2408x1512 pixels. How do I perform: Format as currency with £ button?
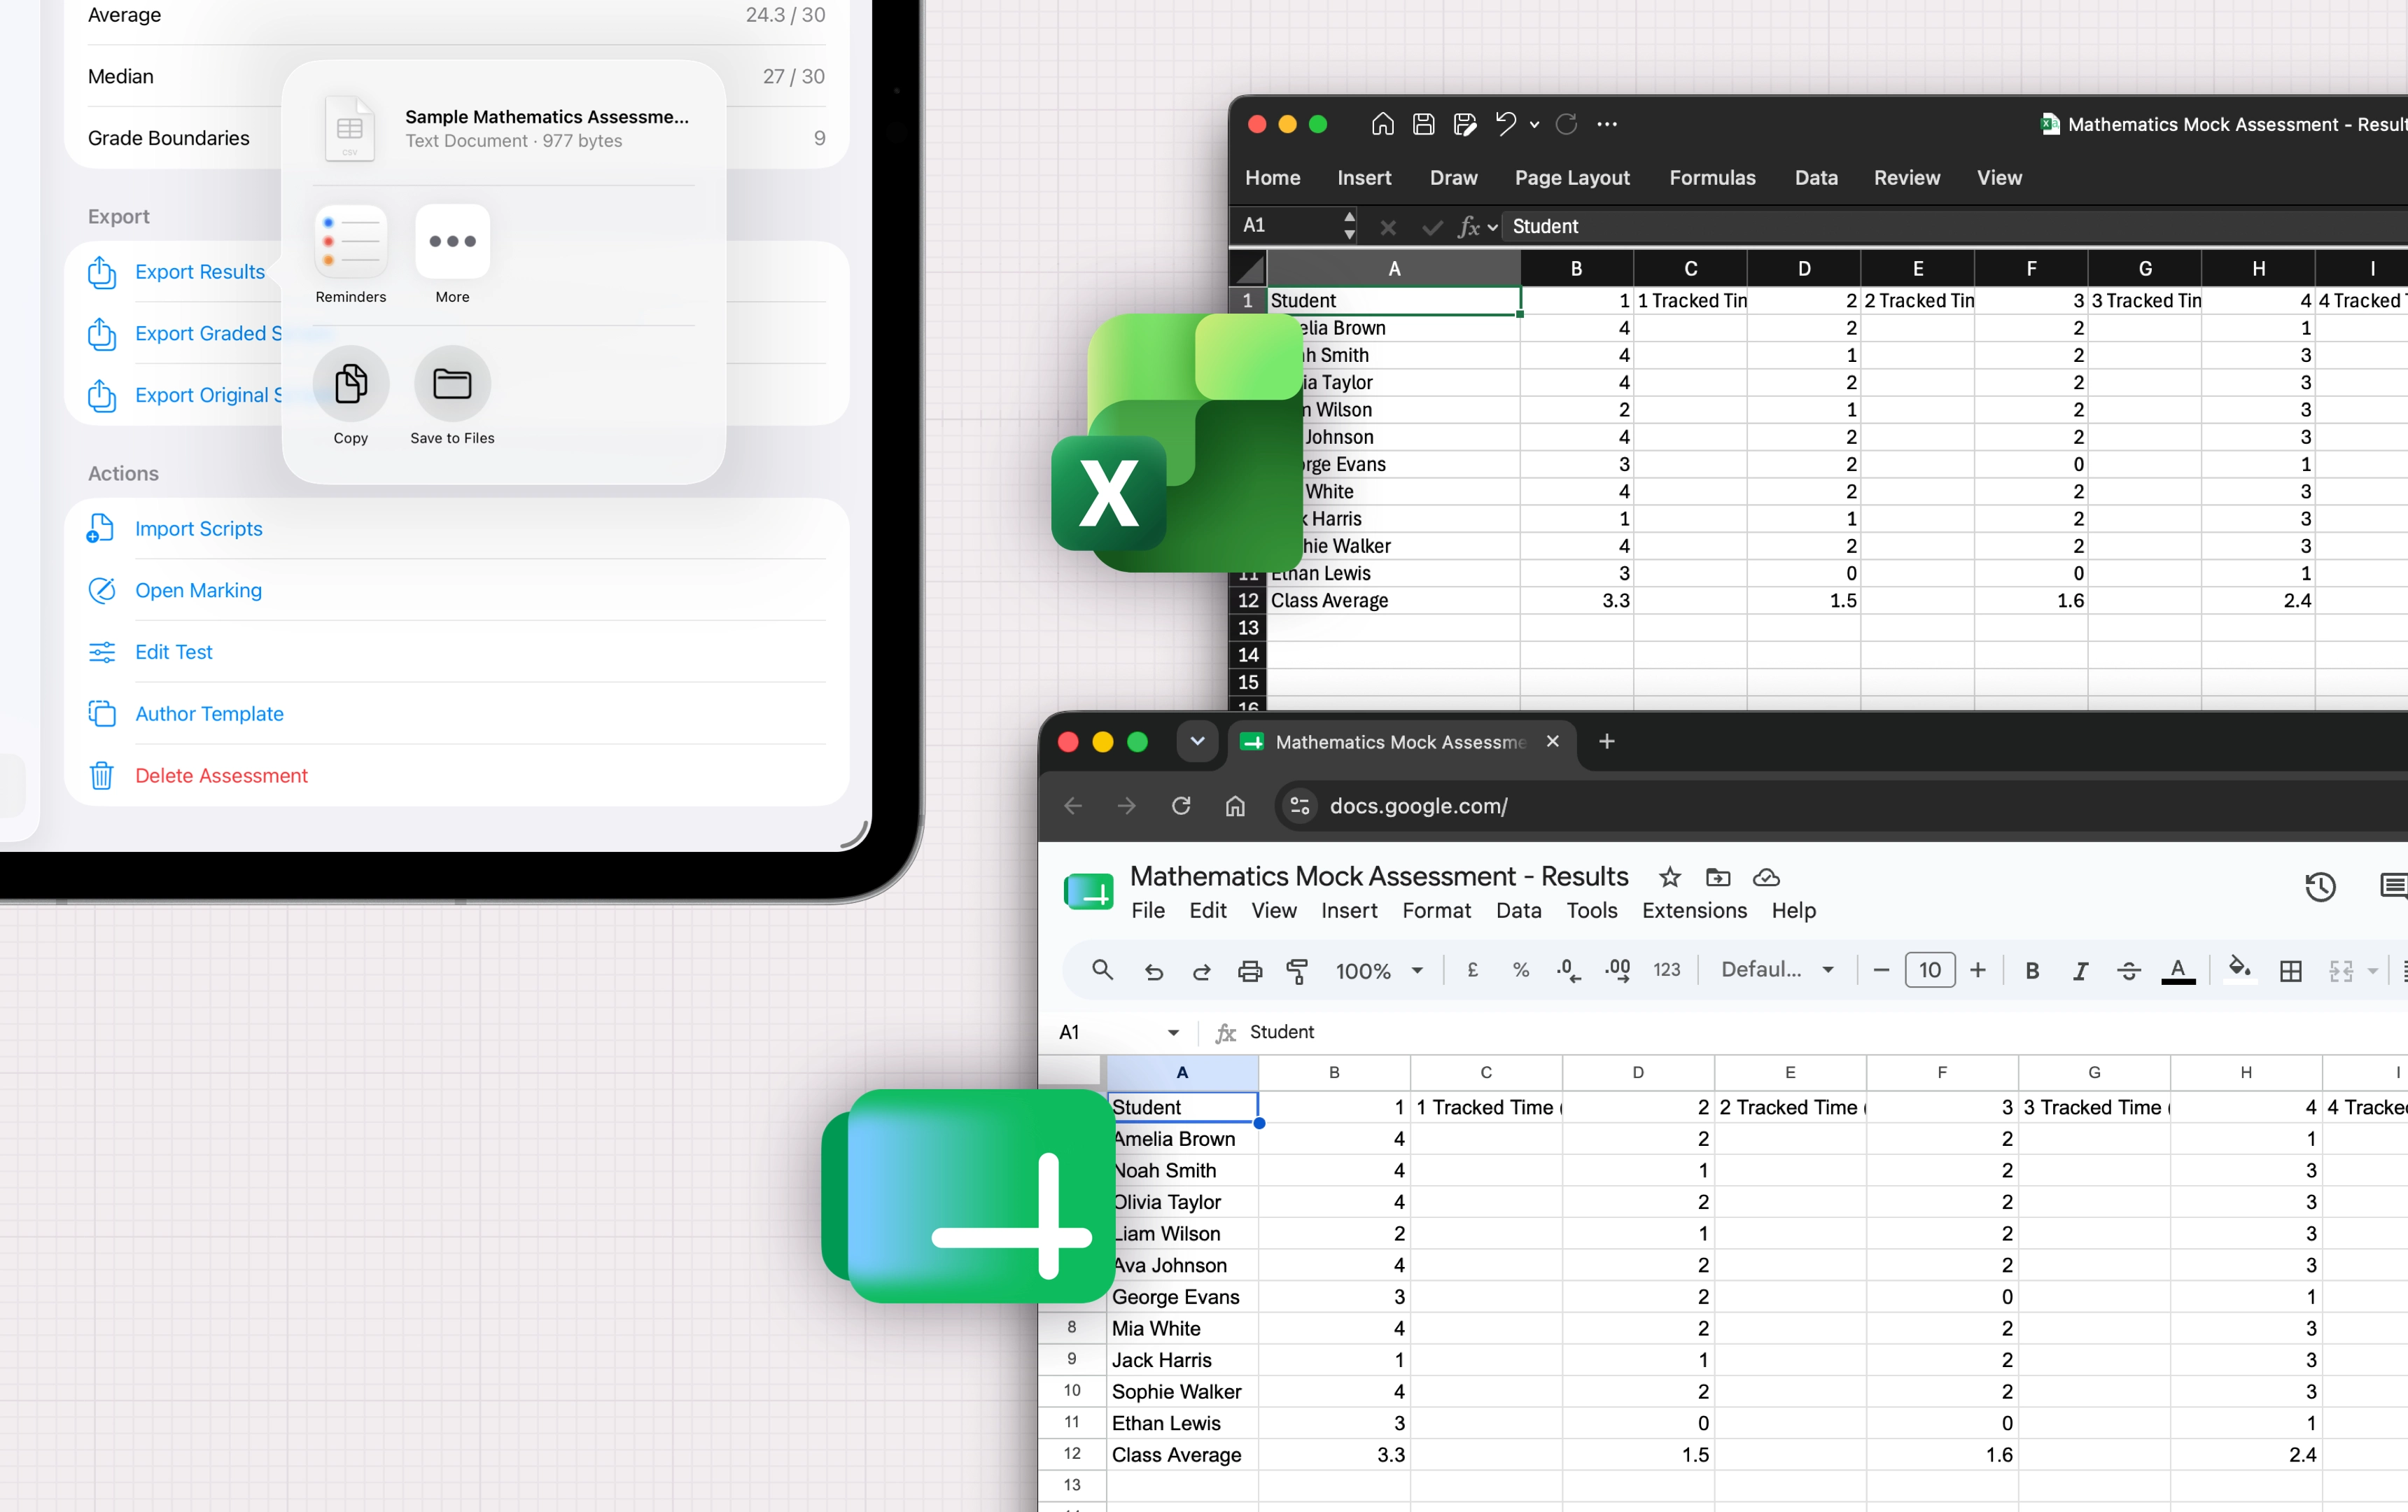tap(1472, 970)
